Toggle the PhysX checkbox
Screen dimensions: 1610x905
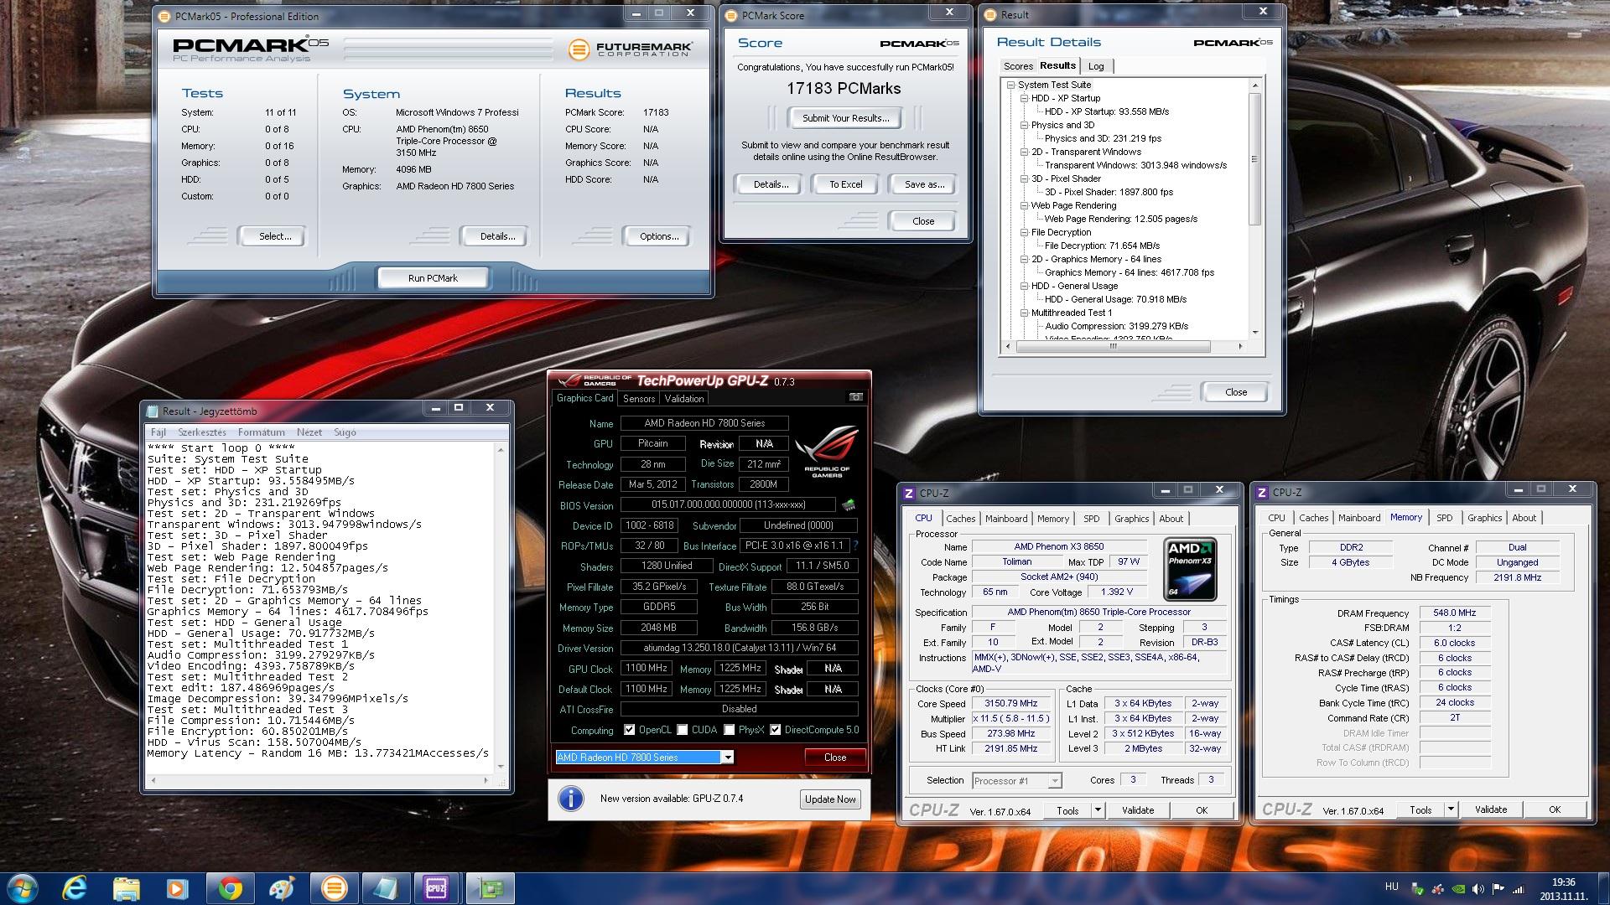pyautogui.click(x=730, y=730)
